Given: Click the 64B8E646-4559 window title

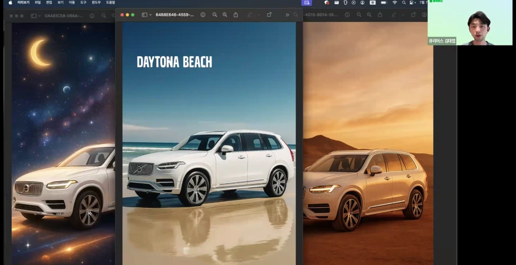Looking at the screenshot, I should (x=175, y=15).
